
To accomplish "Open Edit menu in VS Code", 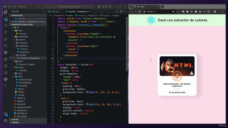I will tap(15, 6).
